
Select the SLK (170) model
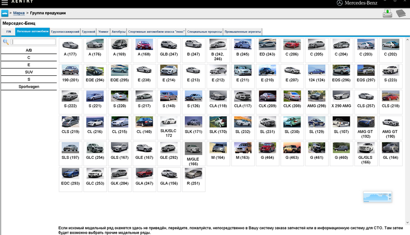[x=218, y=128]
